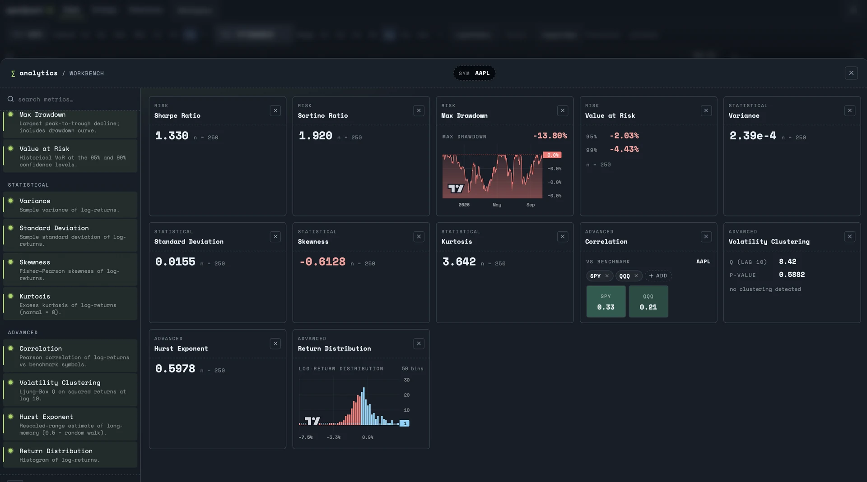The image size is (867, 482).
Task: Remove the Kurtosis card
Action: point(563,237)
